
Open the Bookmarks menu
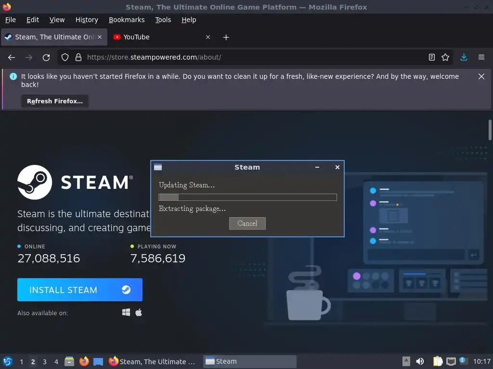(127, 20)
